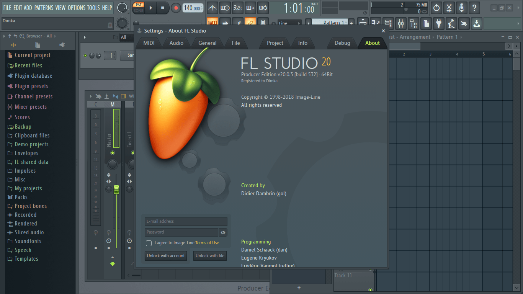
Task: Toggle PAT pattern mode button
Action: click(x=138, y=5)
